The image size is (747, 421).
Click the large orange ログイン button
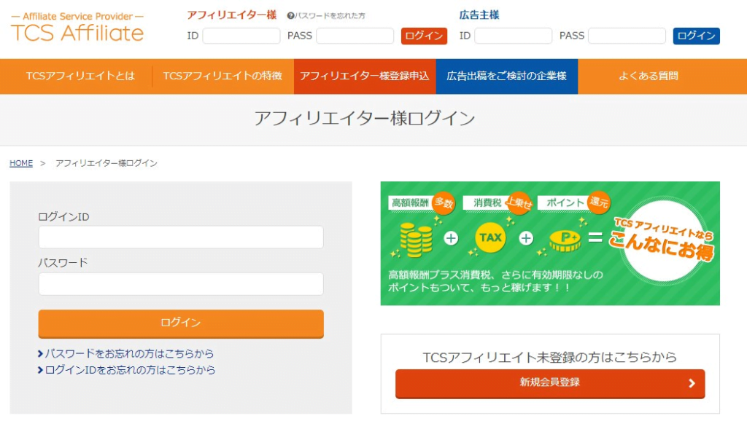(x=181, y=323)
